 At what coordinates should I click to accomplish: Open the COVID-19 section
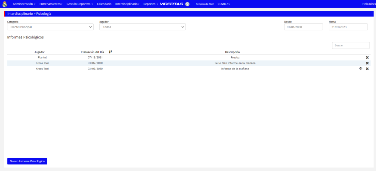pos(224,4)
